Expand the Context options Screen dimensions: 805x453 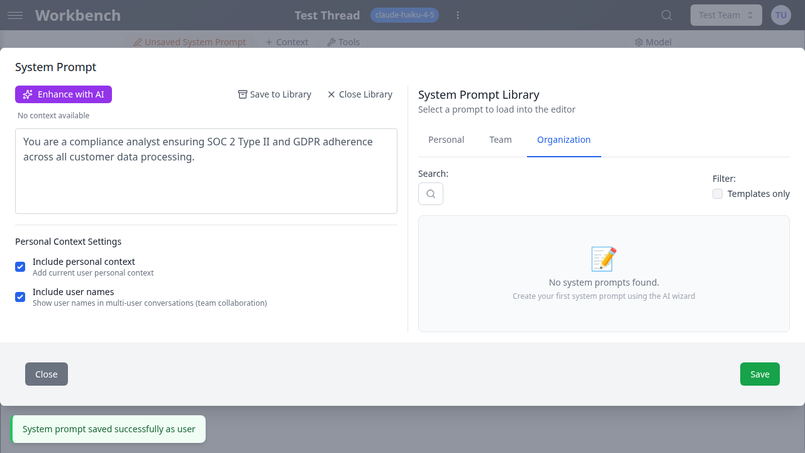point(286,42)
